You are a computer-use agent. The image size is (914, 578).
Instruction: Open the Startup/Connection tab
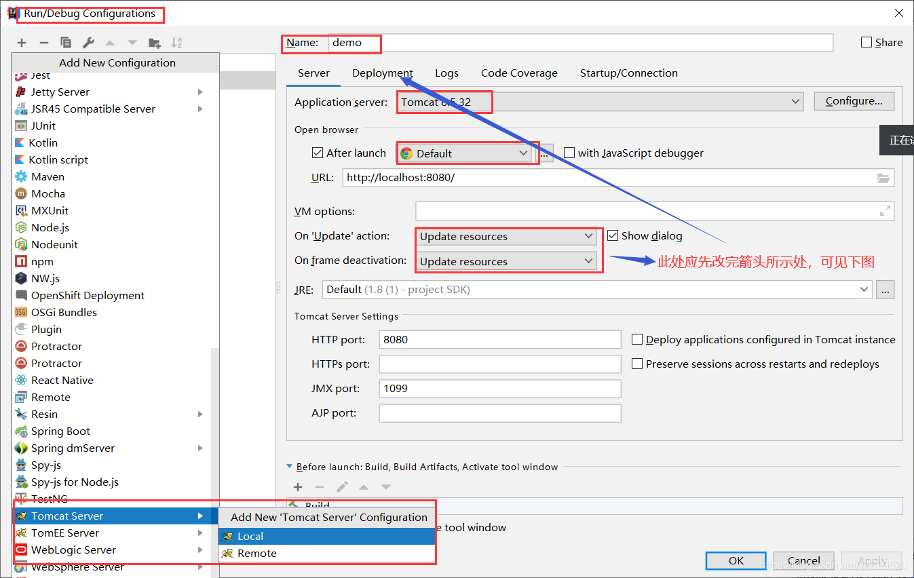pos(628,73)
